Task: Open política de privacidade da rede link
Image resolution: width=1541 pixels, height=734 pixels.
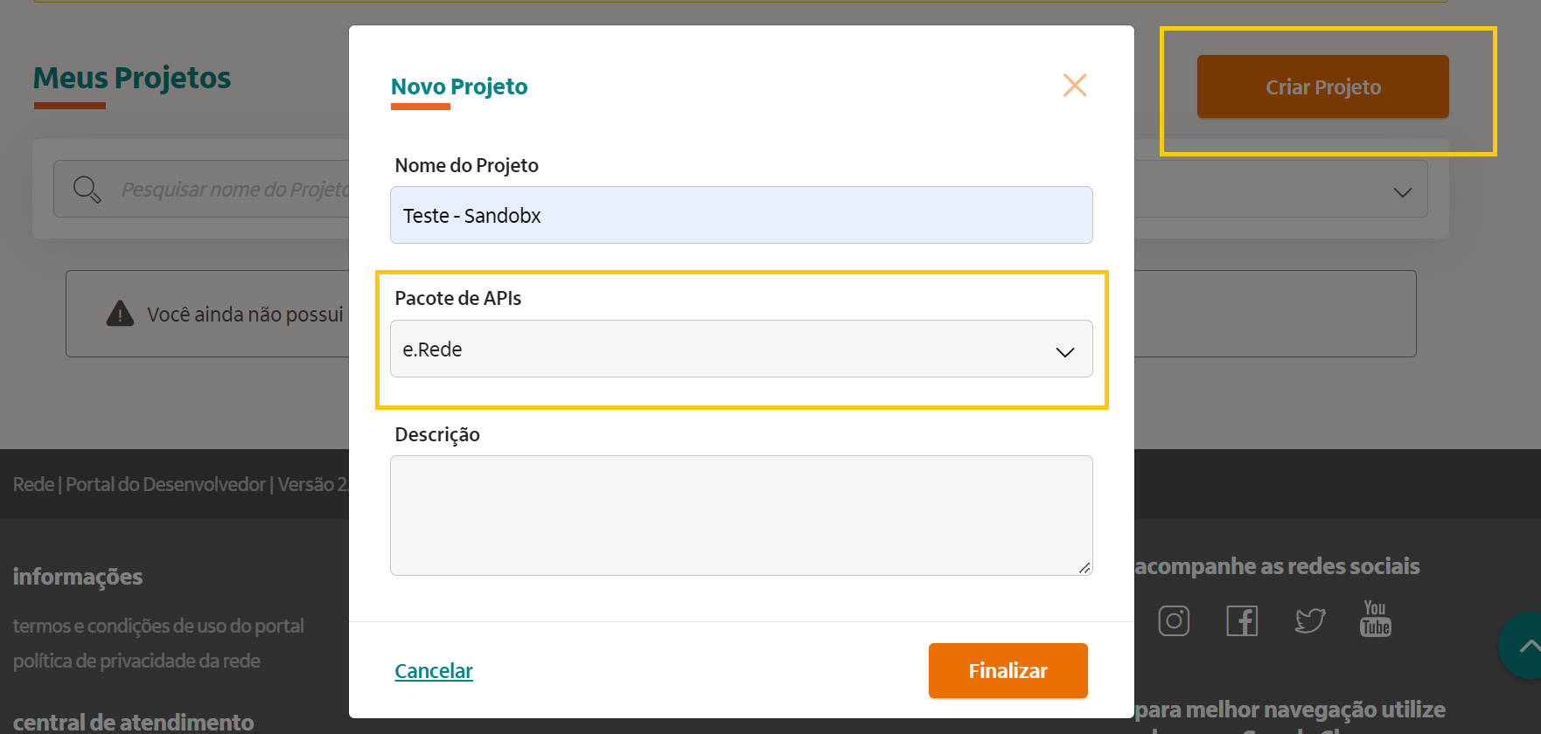Action: click(136, 661)
